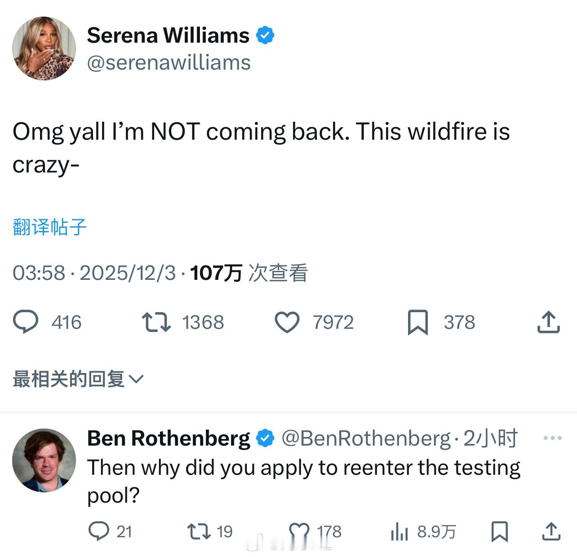Viewport: 577px width, 557px height.
Task: Share Serena Williams' post
Action: click(x=548, y=322)
